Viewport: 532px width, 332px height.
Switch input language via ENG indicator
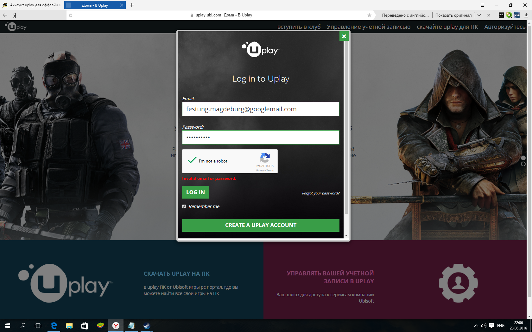click(501, 326)
